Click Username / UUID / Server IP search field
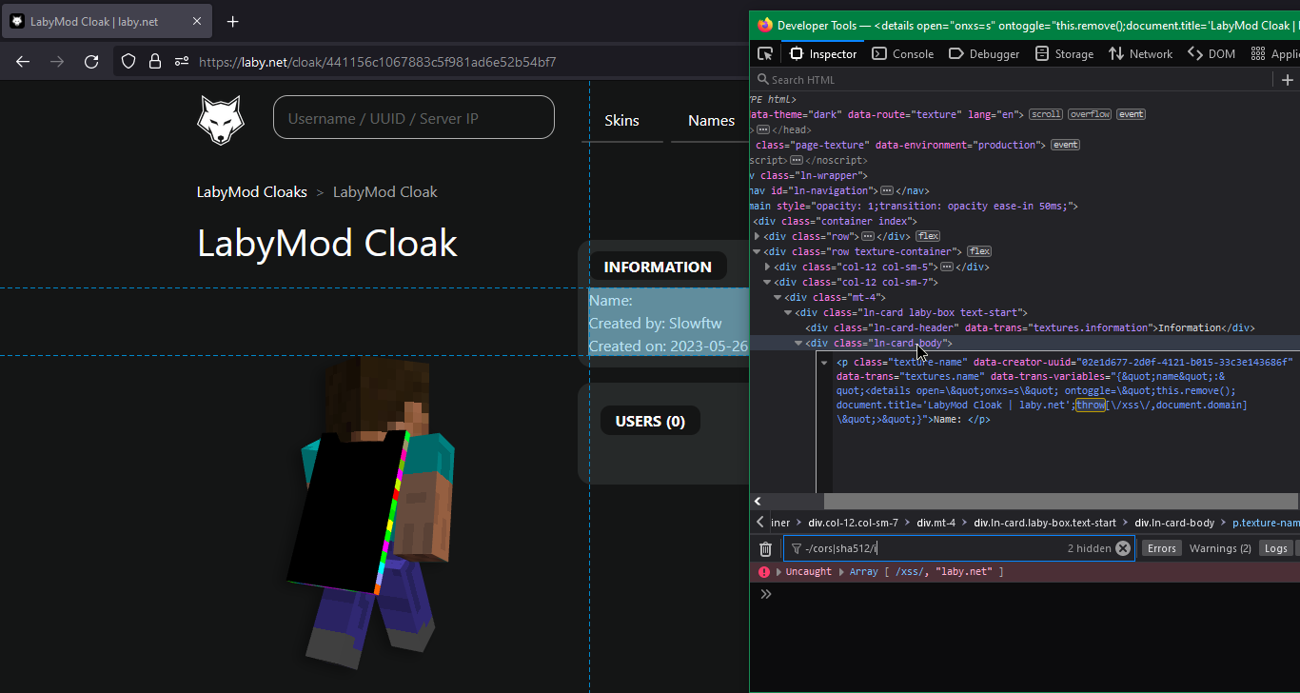1300x693 pixels. (414, 118)
